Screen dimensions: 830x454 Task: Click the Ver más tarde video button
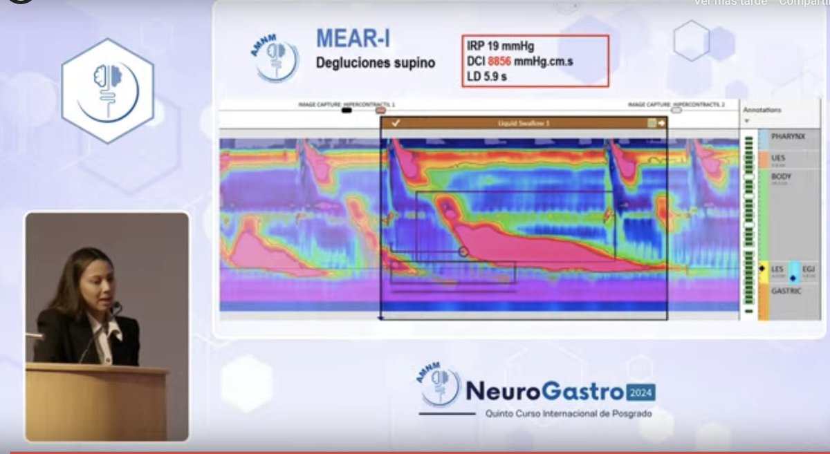(x=730, y=3)
